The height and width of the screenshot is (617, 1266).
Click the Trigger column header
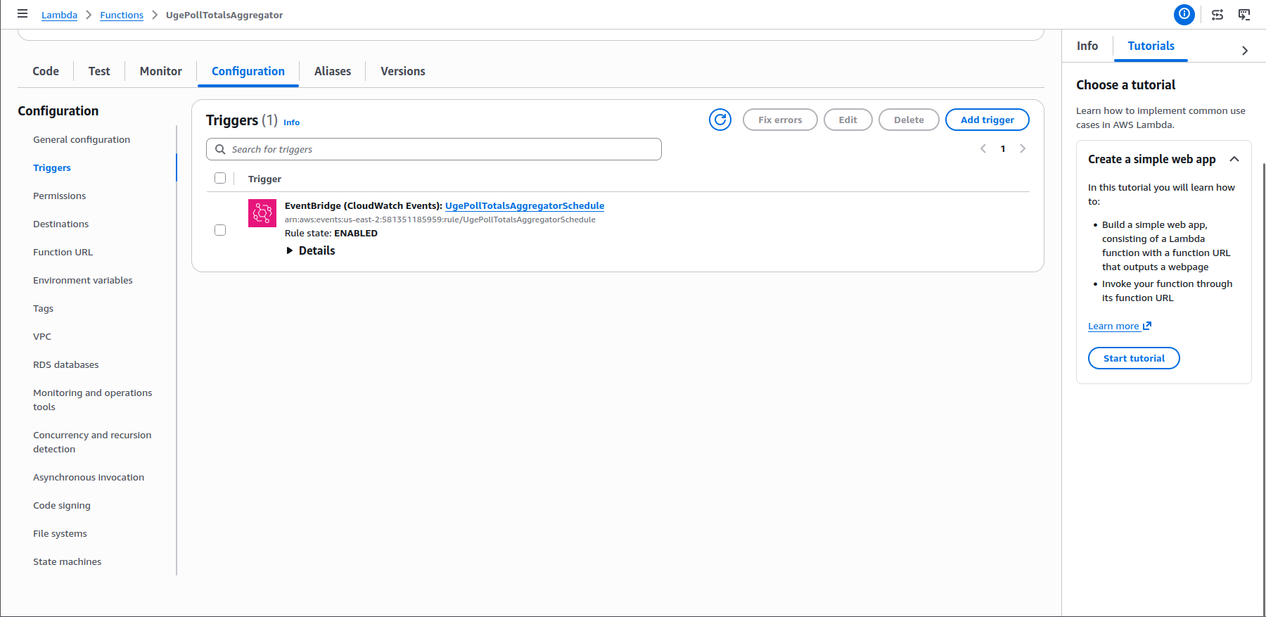click(x=264, y=179)
